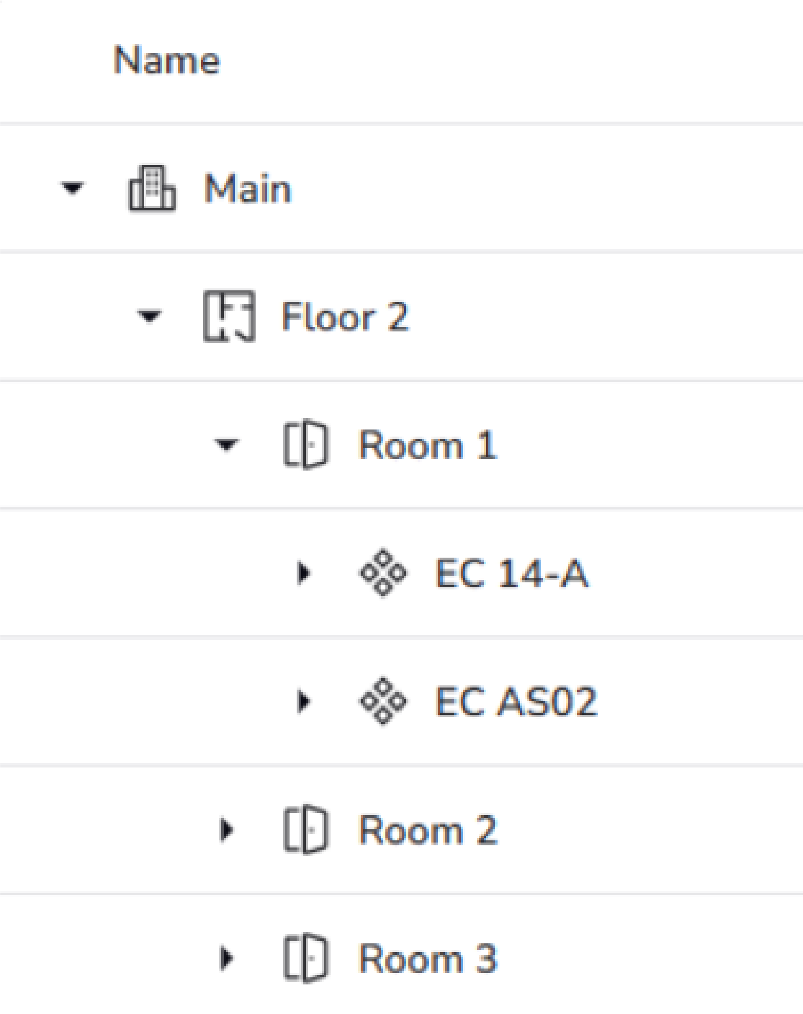
Task: Select the Main tree item label
Action: [x=247, y=189]
